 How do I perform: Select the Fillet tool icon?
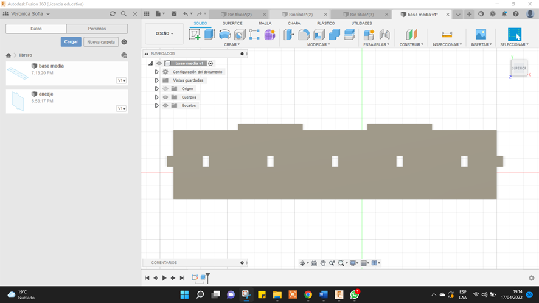[x=304, y=35]
